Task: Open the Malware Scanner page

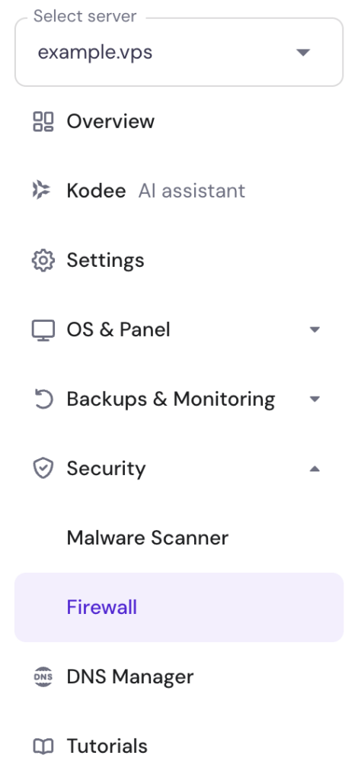Action: (148, 538)
